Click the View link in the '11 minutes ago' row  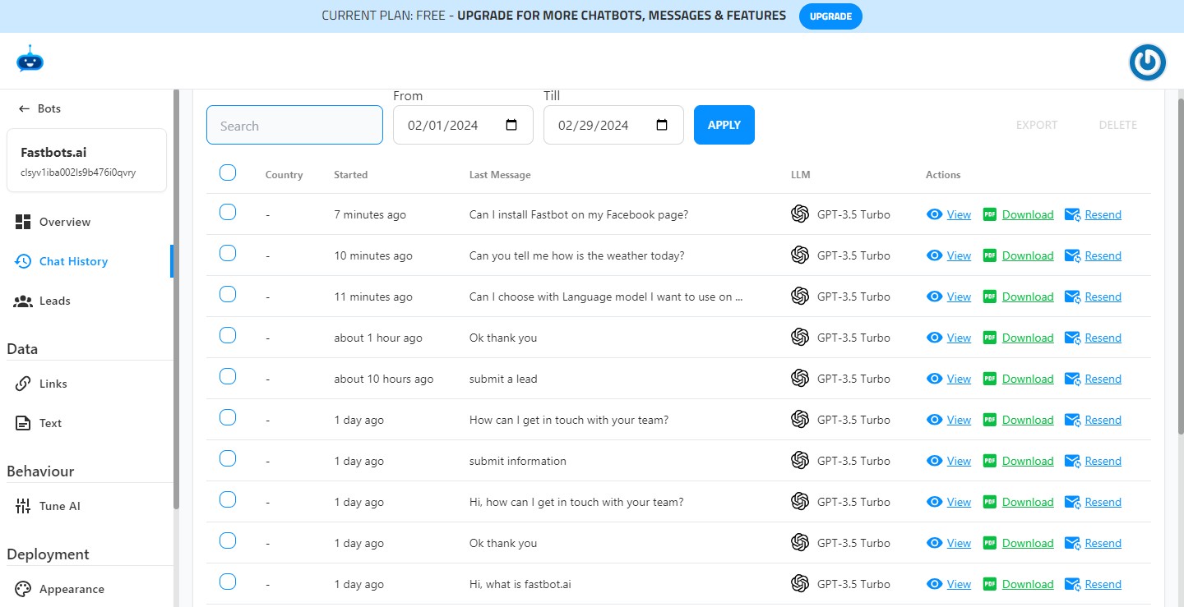coord(959,297)
